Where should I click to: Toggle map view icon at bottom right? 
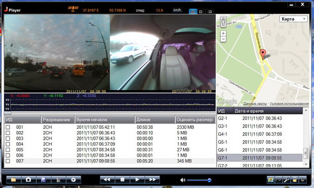click(x=271, y=180)
